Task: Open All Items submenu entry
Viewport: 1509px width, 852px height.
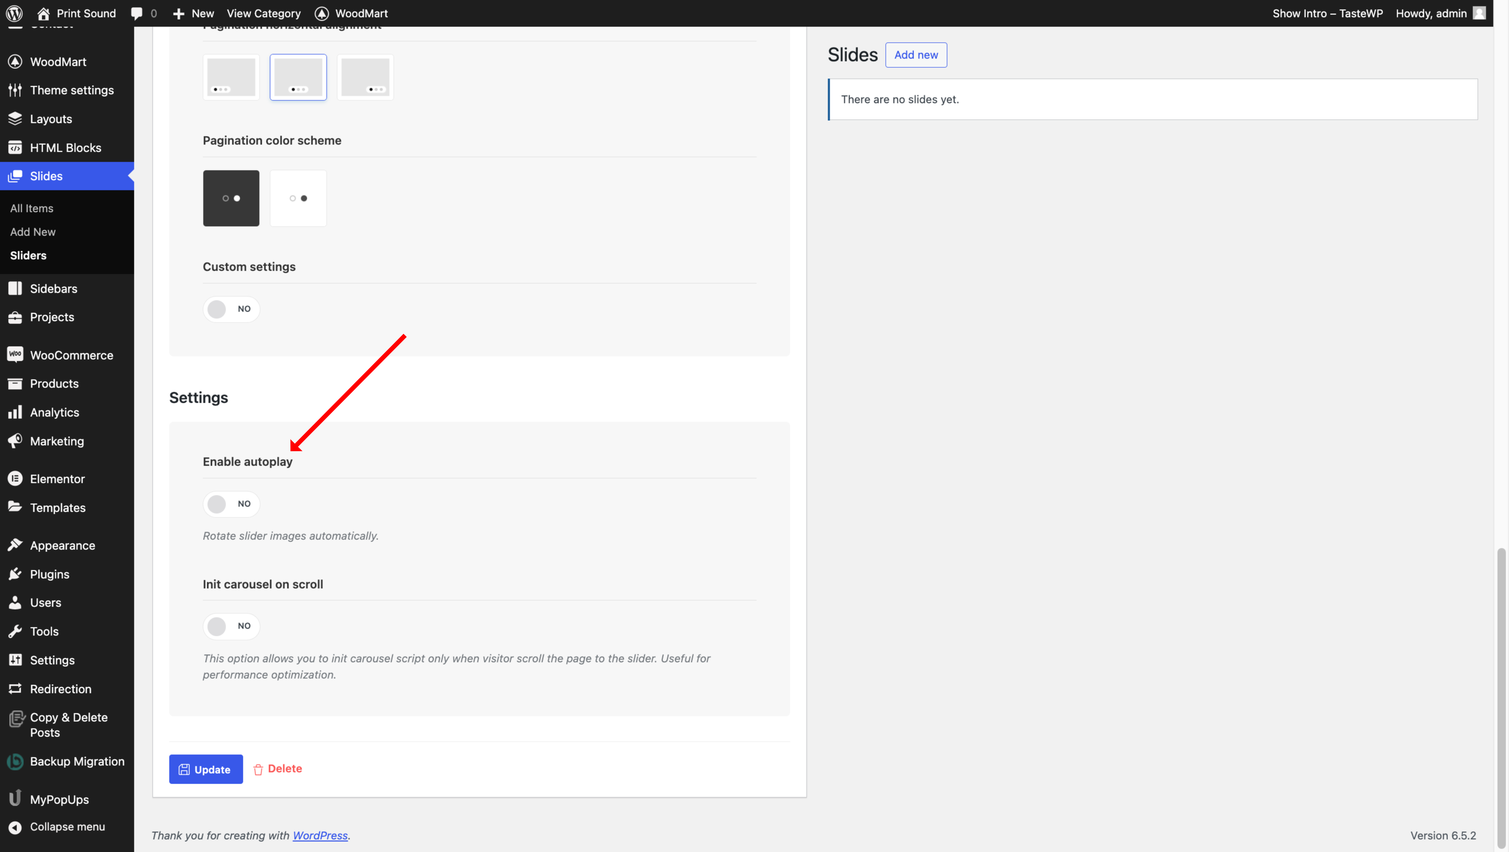Action: pos(32,208)
